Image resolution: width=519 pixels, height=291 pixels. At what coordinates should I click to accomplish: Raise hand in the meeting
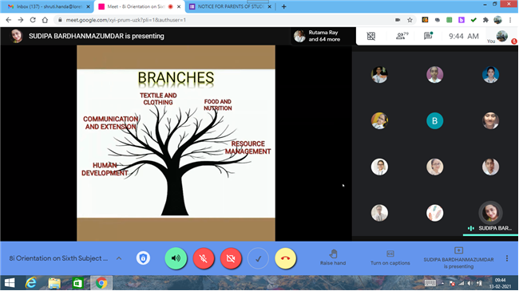tap(333, 258)
